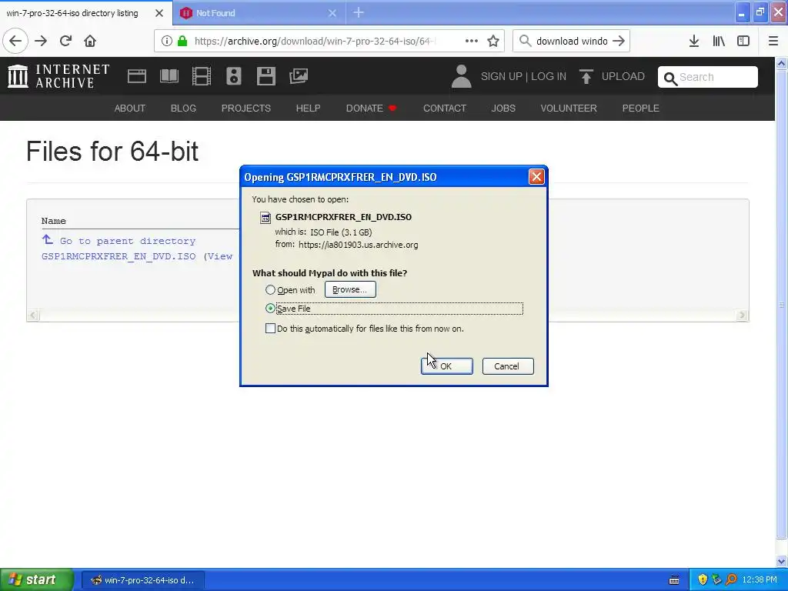Open the Windows start menu
The width and height of the screenshot is (788, 591).
click(x=37, y=580)
